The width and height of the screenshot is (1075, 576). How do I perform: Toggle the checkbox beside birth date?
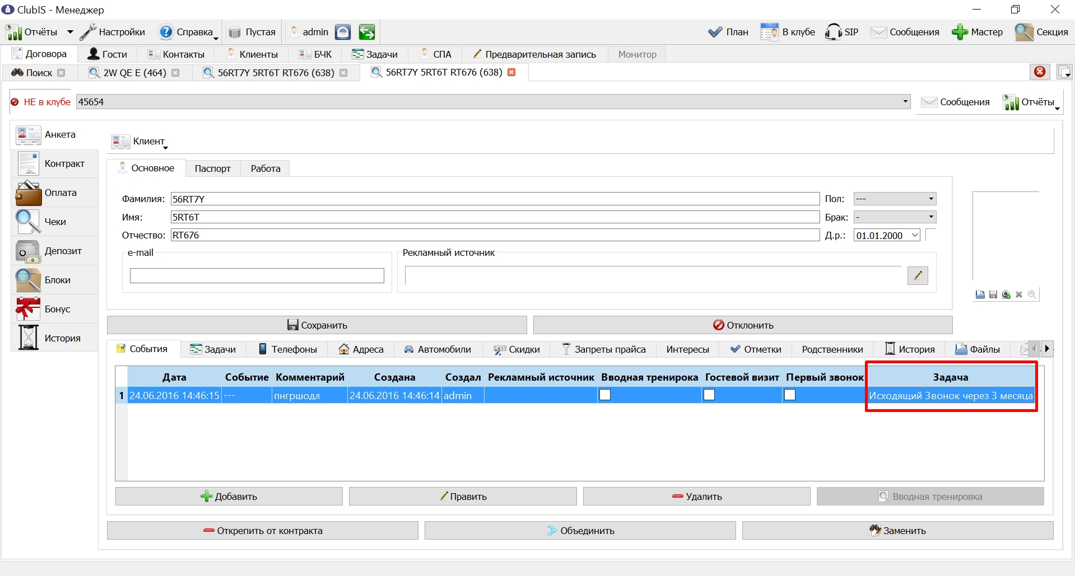[x=931, y=235]
